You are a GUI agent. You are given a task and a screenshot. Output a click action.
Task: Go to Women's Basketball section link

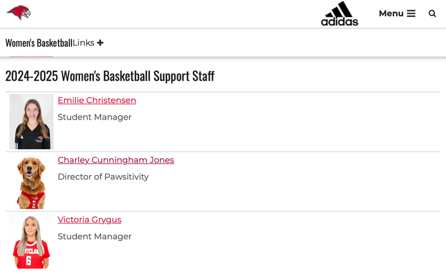(x=39, y=43)
